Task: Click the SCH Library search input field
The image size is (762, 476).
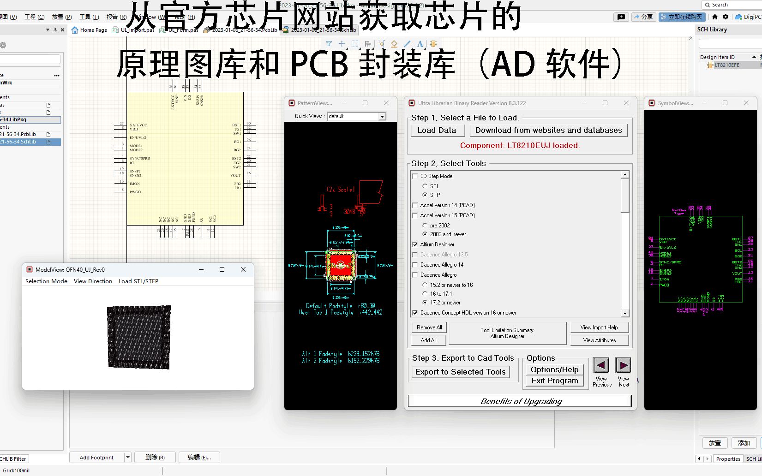Action: (x=730, y=43)
